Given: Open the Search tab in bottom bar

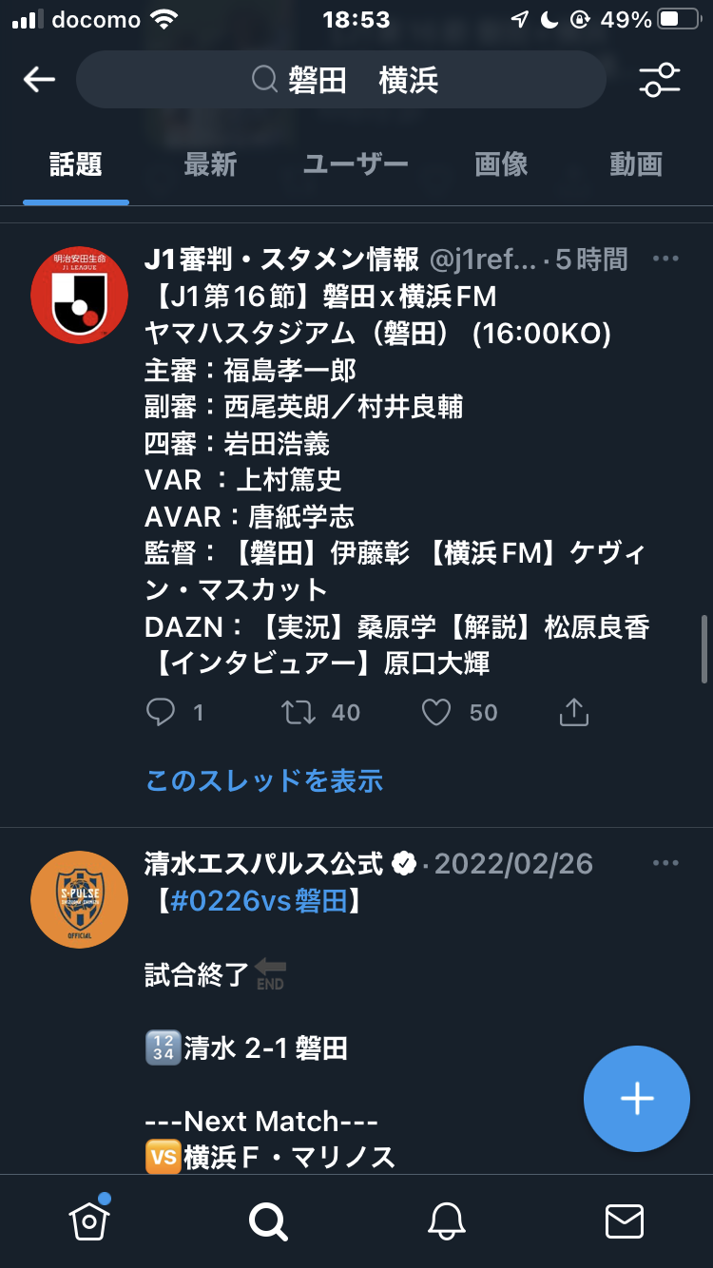Looking at the screenshot, I should coord(267,1220).
